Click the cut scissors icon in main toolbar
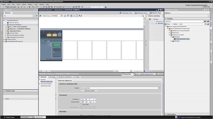 (21, 7)
